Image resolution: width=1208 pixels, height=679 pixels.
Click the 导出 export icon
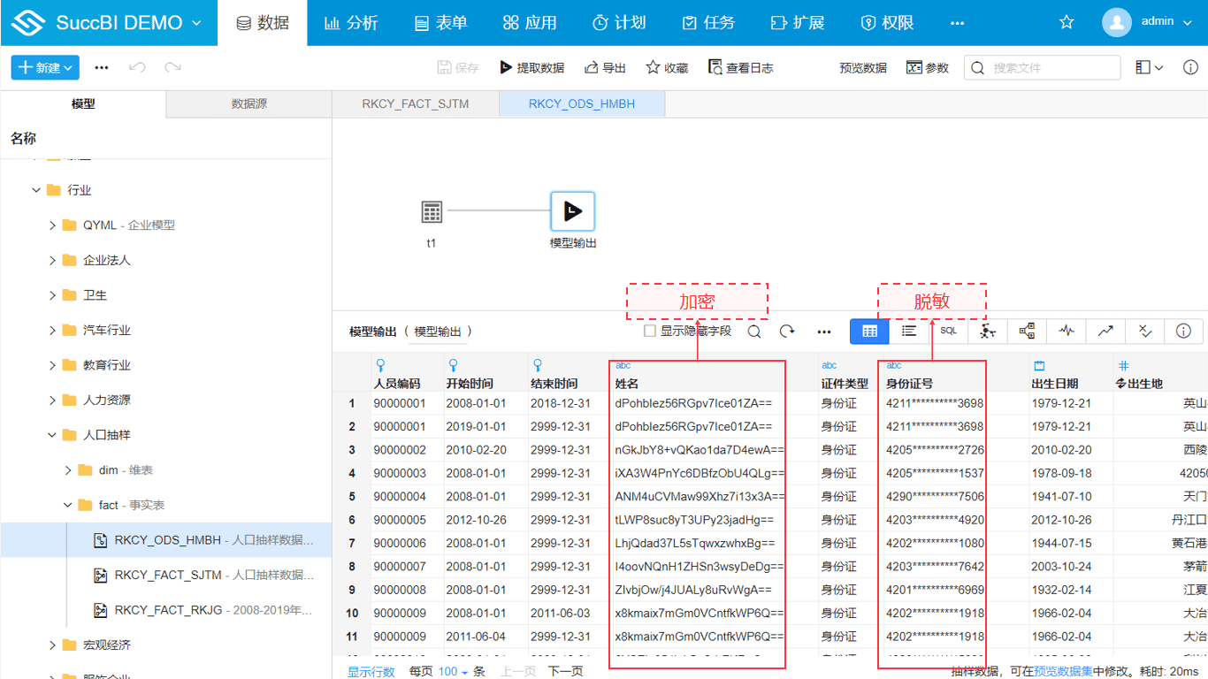point(592,68)
